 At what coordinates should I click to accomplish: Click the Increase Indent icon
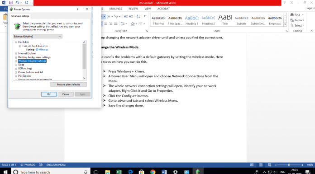[131, 16]
